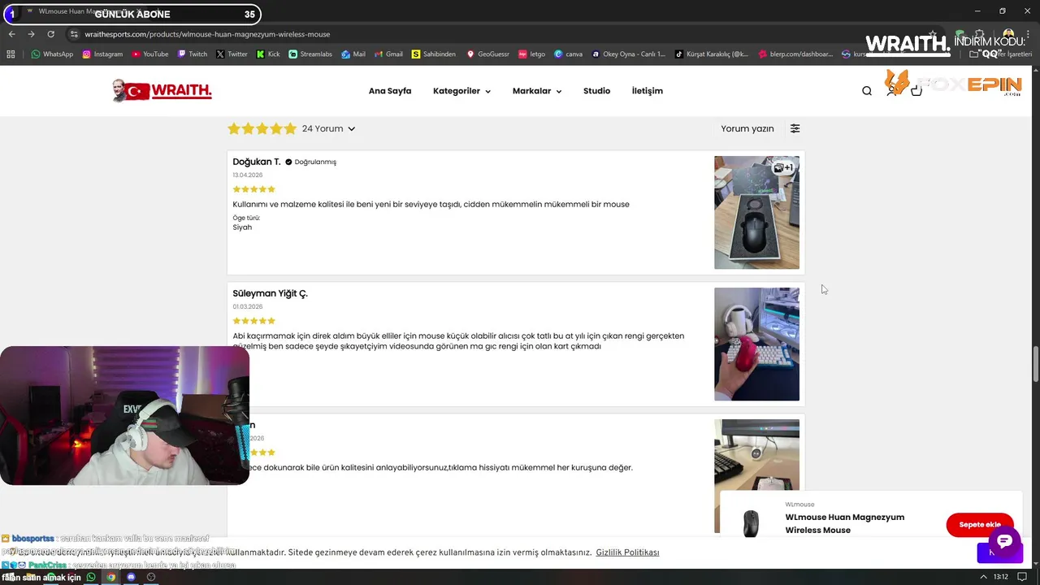
Task: Click the browser forward arrow
Action: pyautogui.click(x=31, y=34)
